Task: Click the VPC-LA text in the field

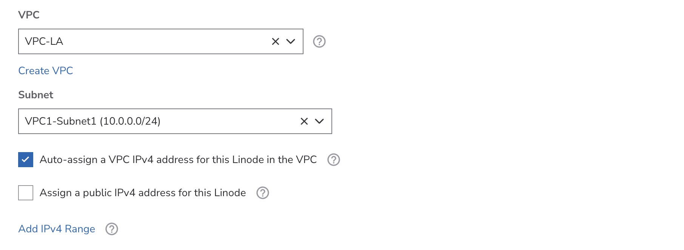Action: pos(44,41)
